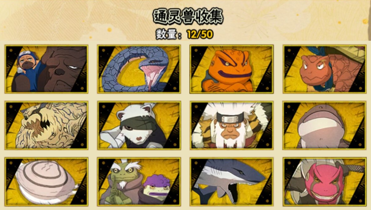Screen dimensions: 371x210
Task: Tap the green elder toad with white eyebrows
Action: 123,182
